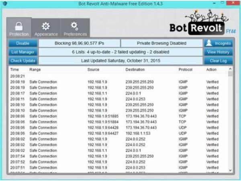Click the Destination column header
The height and width of the screenshot is (181, 241).
pos(135,70)
